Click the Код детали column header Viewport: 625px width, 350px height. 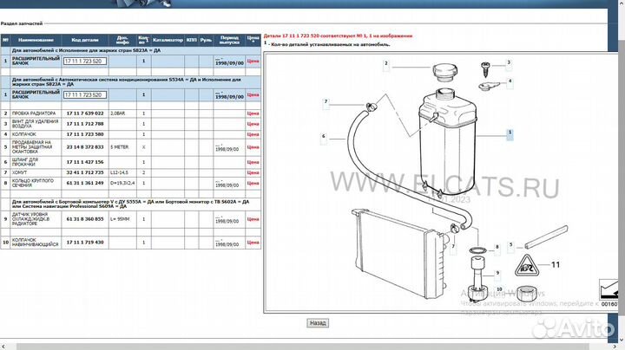[x=85, y=41]
